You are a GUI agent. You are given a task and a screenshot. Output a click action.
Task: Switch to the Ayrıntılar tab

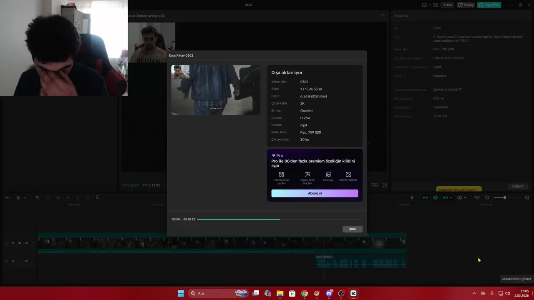tap(401, 16)
